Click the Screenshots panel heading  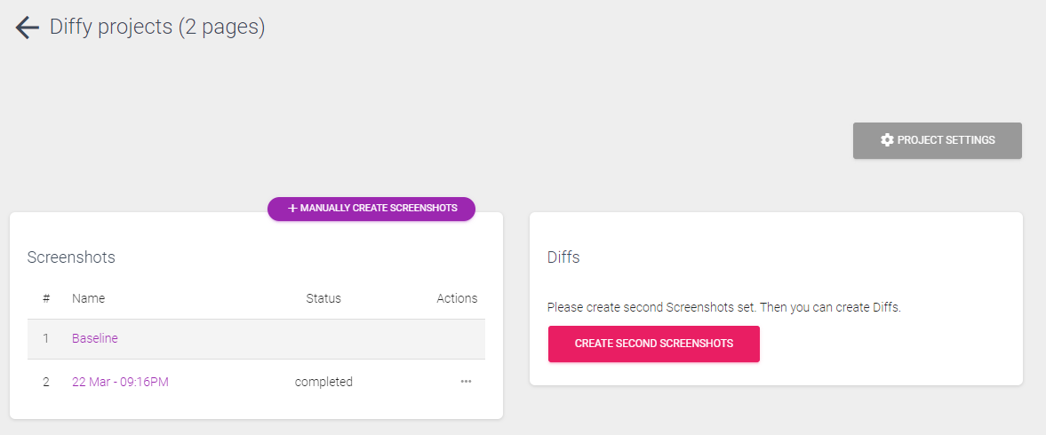[71, 257]
